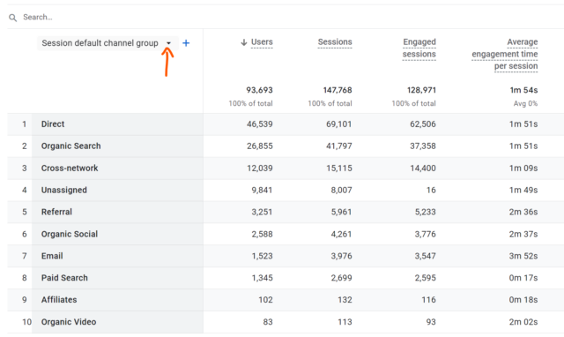The height and width of the screenshot is (337, 564).
Task: Click Direct engaged sessions 62,506
Action: tap(423, 124)
